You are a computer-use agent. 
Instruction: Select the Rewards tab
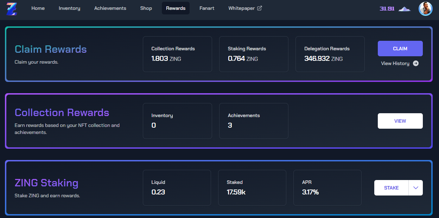[176, 8]
